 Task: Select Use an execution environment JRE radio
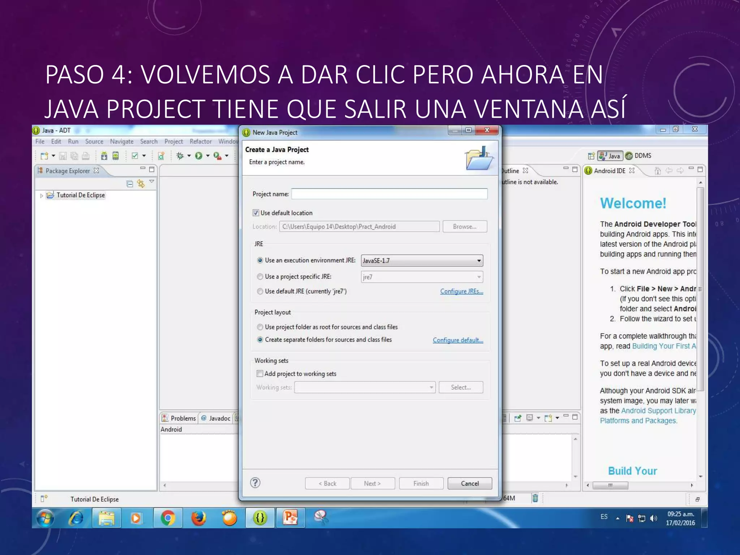coord(260,261)
